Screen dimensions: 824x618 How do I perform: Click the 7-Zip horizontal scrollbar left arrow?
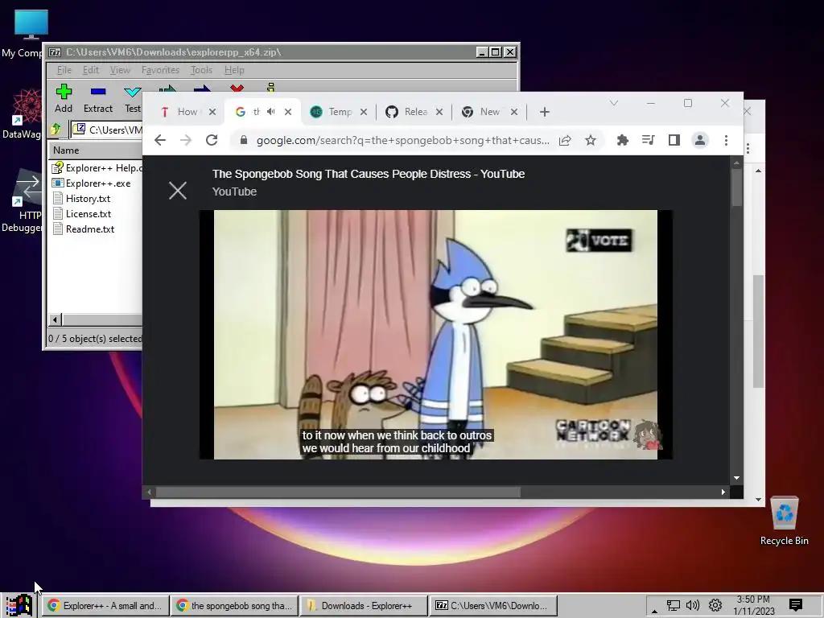(56, 319)
